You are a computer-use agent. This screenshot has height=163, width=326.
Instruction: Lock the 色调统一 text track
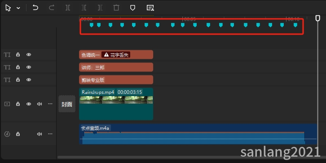(18, 54)
